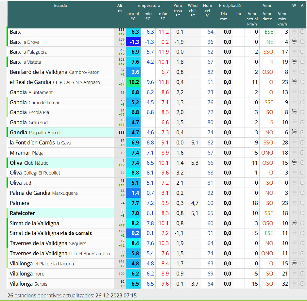Viewport: 307px width, 301px height.
Task: Sort by the actual °C temperature header
Action: coord(133,16)
